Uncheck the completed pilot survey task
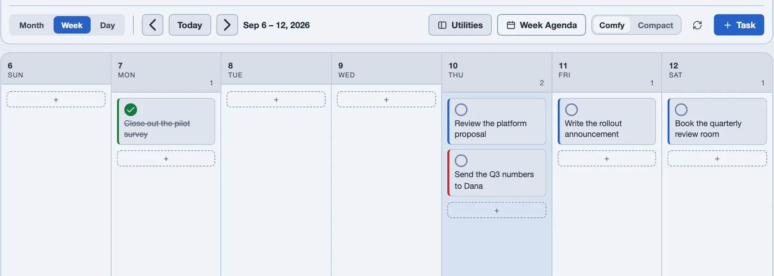Image resolution: width=774 pixels, height=276 pixels. pyautogui.click(x=131, y=110)
